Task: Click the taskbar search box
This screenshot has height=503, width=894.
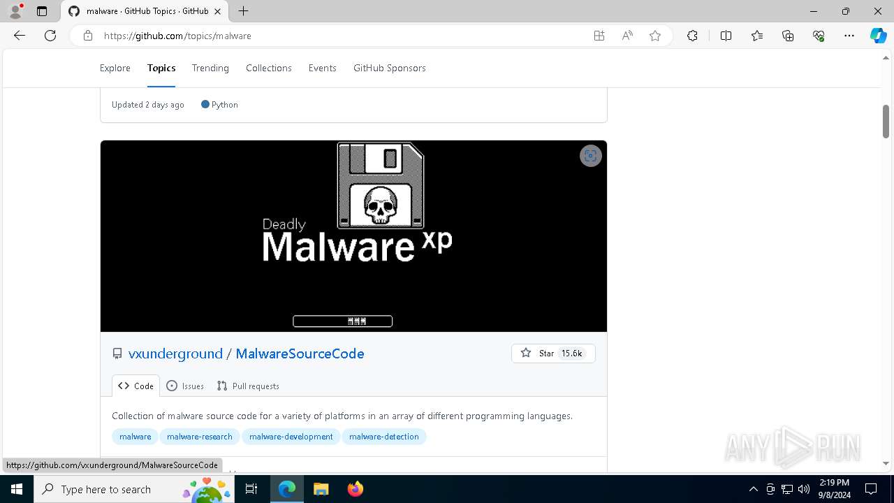Action: [x=135, y=489]
